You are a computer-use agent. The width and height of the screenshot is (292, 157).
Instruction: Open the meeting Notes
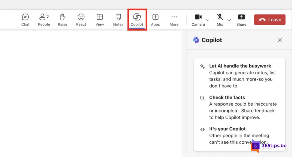click(x=118, y=20)
